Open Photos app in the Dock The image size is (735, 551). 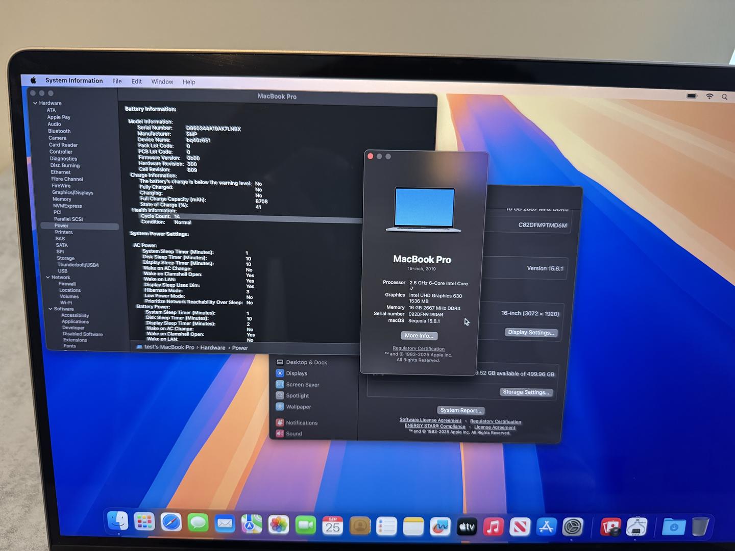tap(279, 524)
